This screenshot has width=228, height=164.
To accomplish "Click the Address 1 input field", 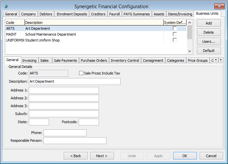I will (x=64, y=90).
